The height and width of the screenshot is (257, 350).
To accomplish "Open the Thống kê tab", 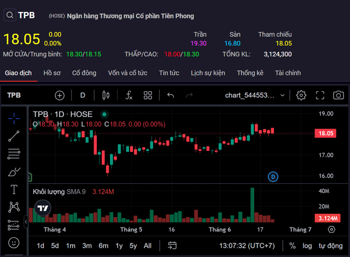I will pyautogui.click(x=250, y=73).
